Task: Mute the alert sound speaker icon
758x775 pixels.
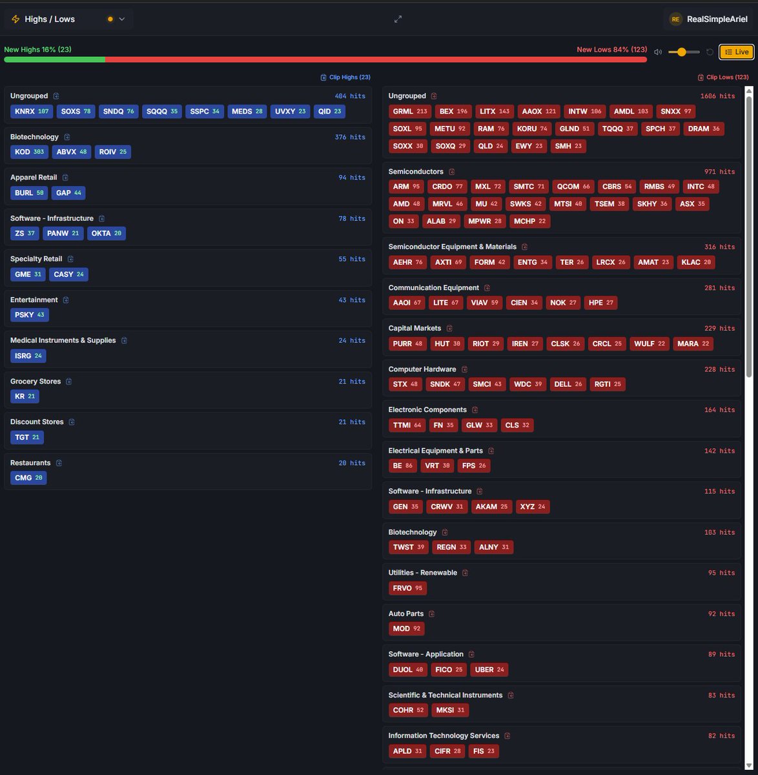Action: [x=658, y=52]
